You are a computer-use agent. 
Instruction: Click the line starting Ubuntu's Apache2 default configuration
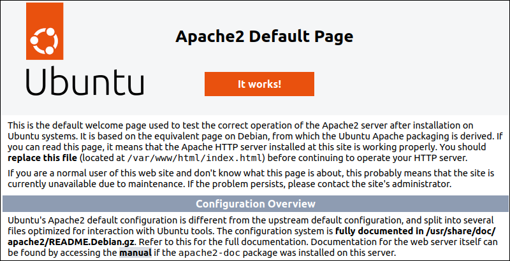click(x=251, y=220)
